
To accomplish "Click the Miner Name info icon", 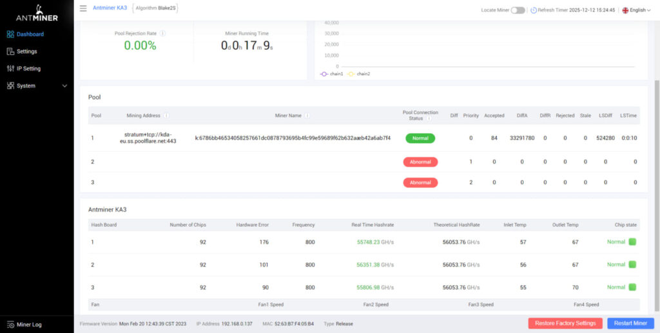I will pos(307,116).
